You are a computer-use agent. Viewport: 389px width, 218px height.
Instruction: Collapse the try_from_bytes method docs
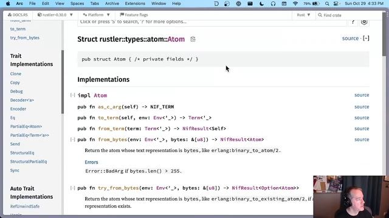coord(72,188)
